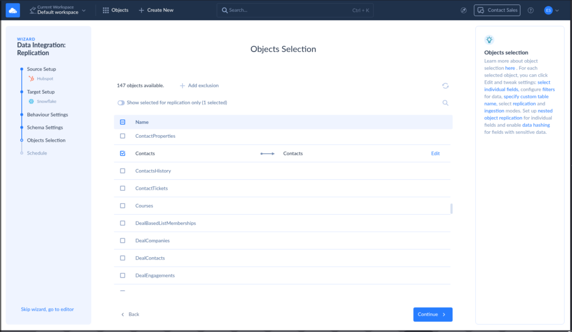Open the Create New menu
Screen dimensions: 572x332
point(156,10)
